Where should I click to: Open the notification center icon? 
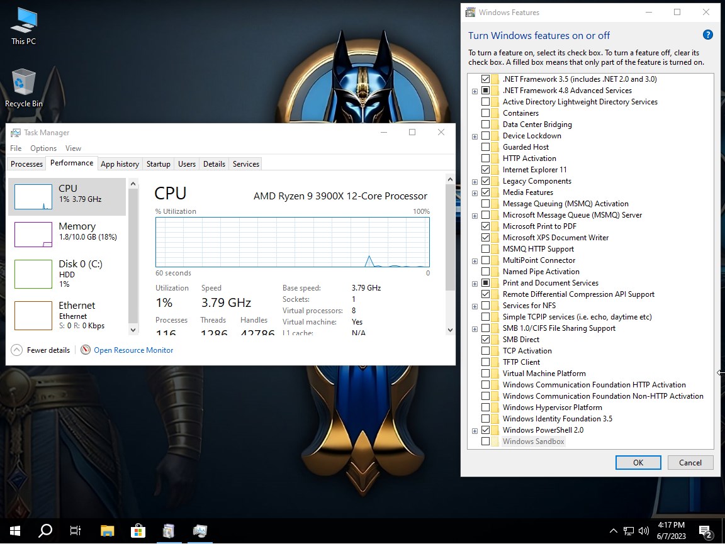click(705, 531)
